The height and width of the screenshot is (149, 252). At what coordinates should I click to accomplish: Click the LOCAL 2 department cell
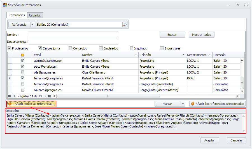coord(199,72)
